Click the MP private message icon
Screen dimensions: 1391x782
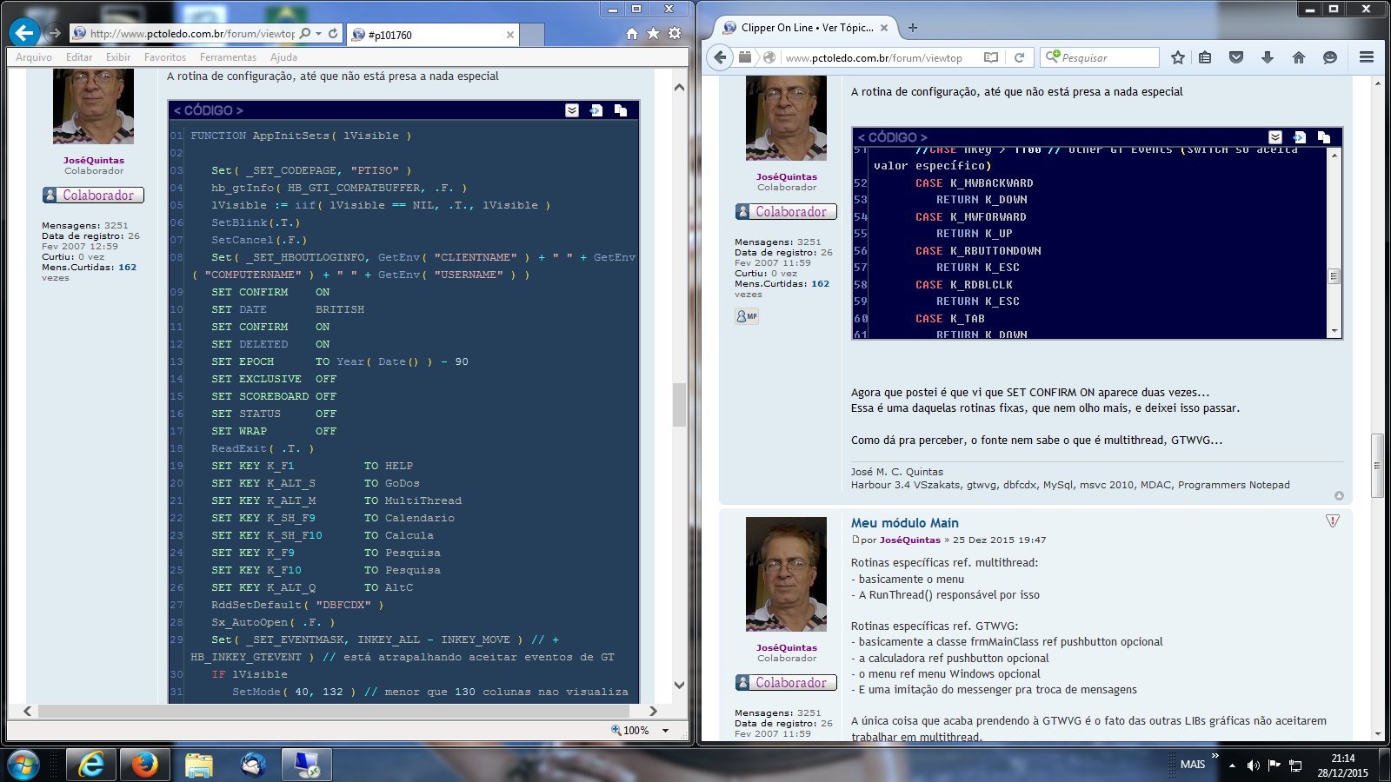click(x=747, y=316)
